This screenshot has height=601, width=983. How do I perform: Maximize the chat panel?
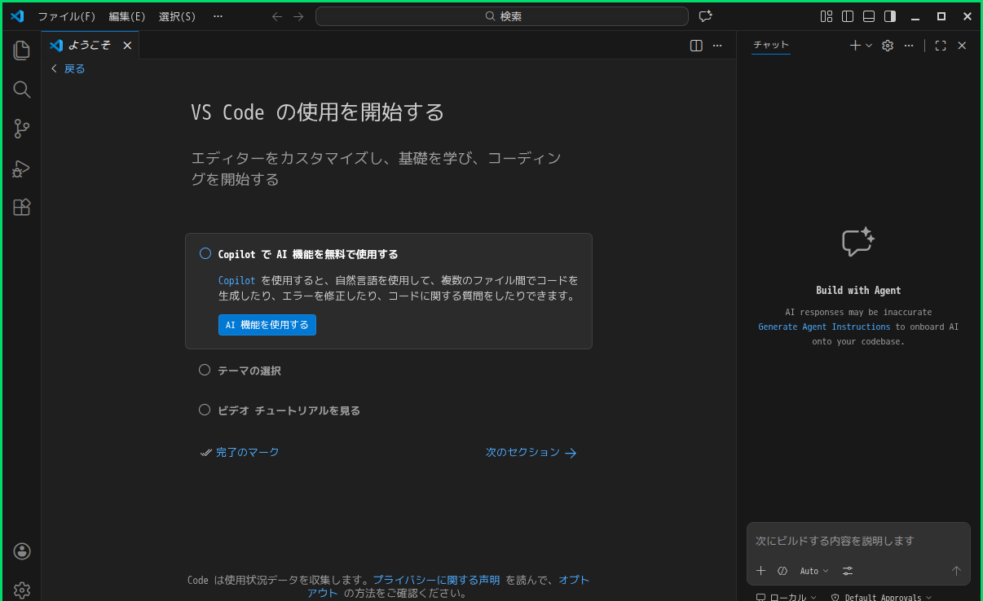tap(941, 46)
